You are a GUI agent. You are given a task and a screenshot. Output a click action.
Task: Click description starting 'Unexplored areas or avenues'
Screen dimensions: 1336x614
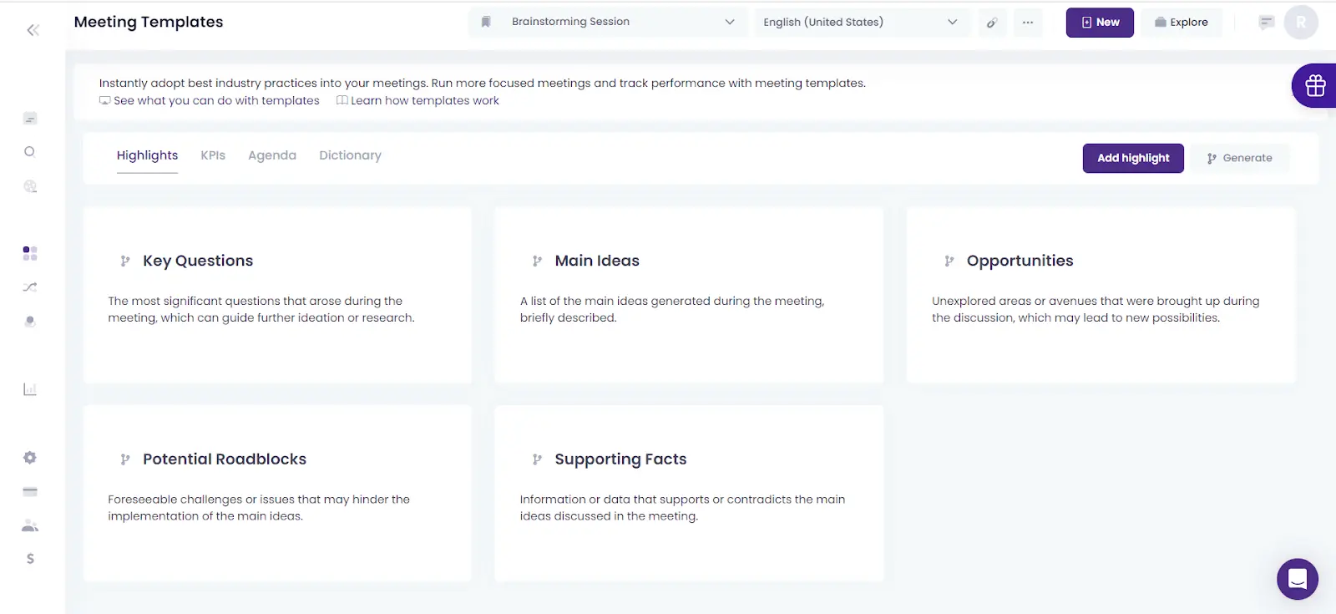[x=1096, y=309]
